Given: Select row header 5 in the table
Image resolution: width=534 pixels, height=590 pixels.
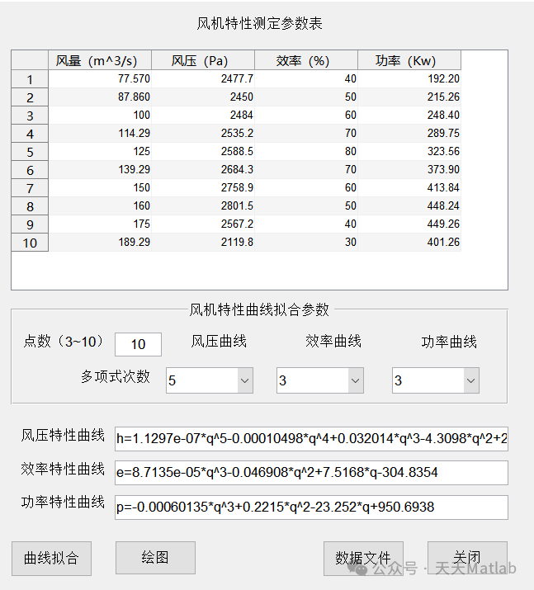Looking at the screenshot, I should pos(30,152).
